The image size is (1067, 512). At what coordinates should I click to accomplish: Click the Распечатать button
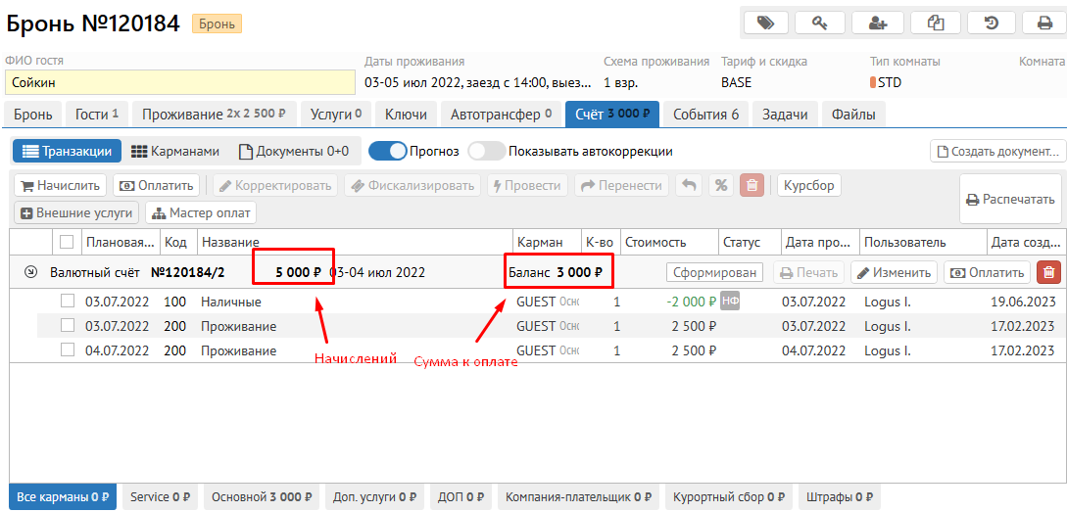click(1010, 200)
